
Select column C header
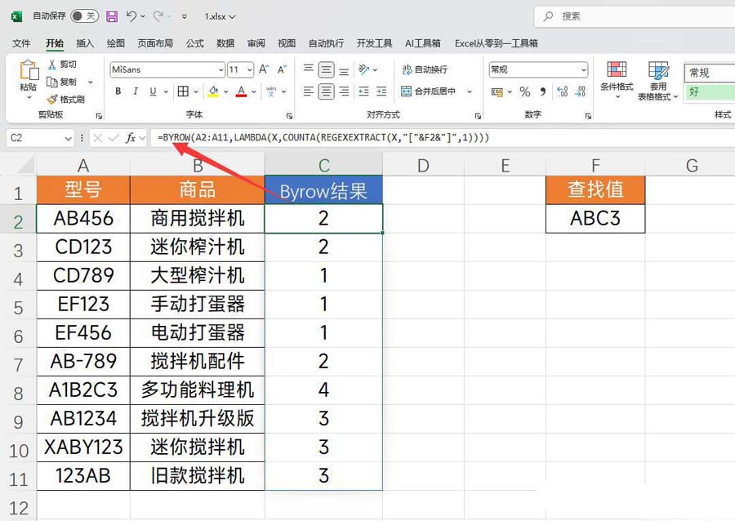pos(323,165)
